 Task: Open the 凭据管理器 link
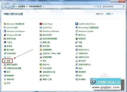(47, 50)
